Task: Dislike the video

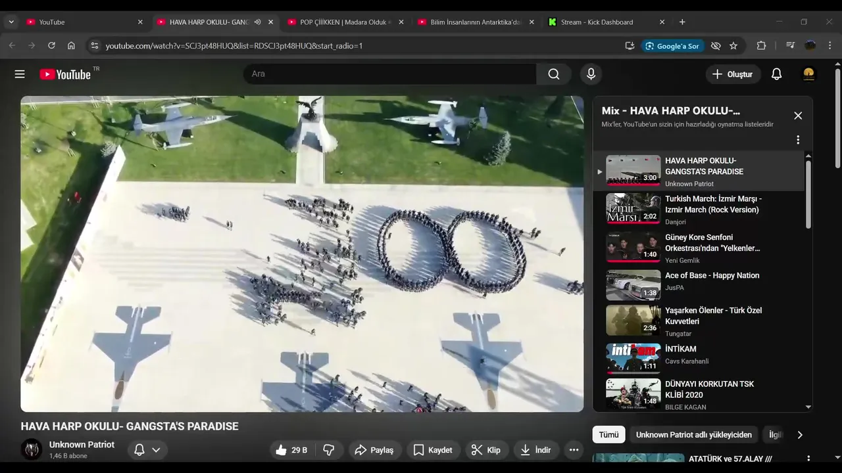Action: coord(329,450)
